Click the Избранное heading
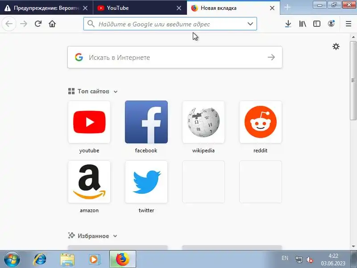 (x=93, y=236)
